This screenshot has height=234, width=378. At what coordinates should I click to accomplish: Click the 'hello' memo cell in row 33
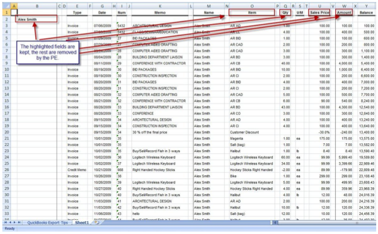tap(160, 214)
